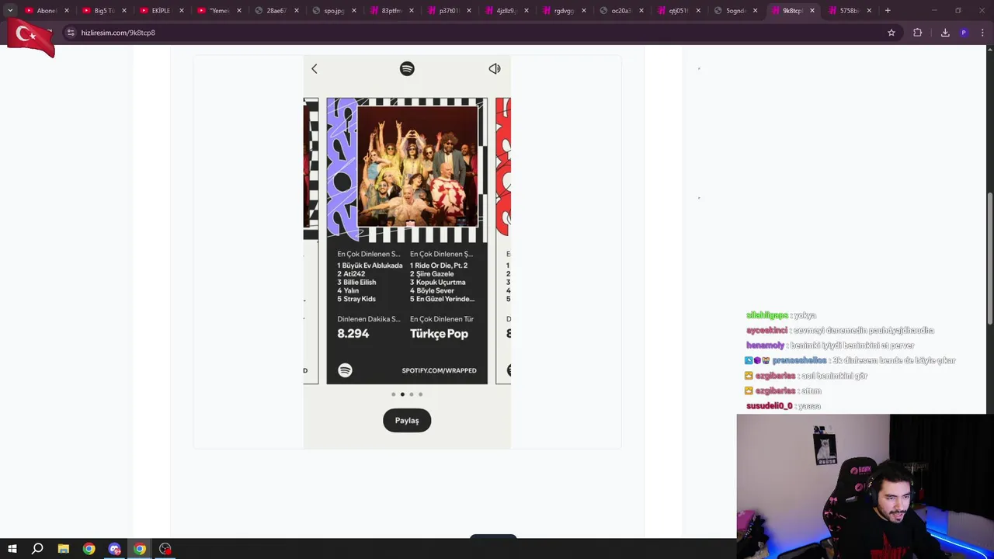Mute sound with the speaker icon

495,68
